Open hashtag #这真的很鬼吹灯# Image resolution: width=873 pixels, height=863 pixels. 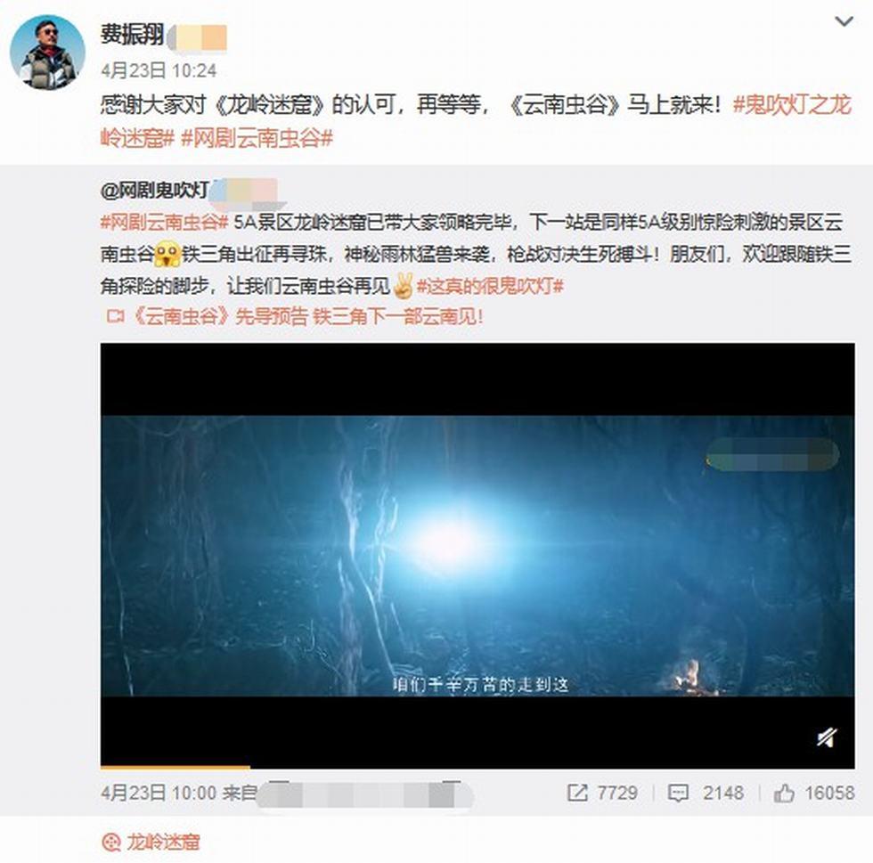490,286
